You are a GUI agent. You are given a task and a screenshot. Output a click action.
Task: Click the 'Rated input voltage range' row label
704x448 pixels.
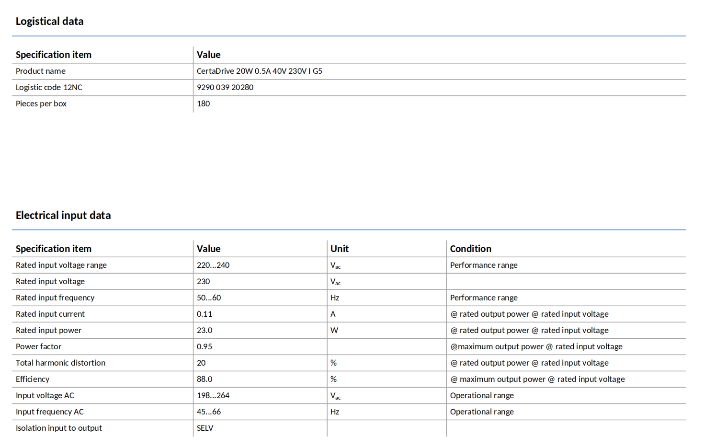pyautogui.click(x=61, y=265)
